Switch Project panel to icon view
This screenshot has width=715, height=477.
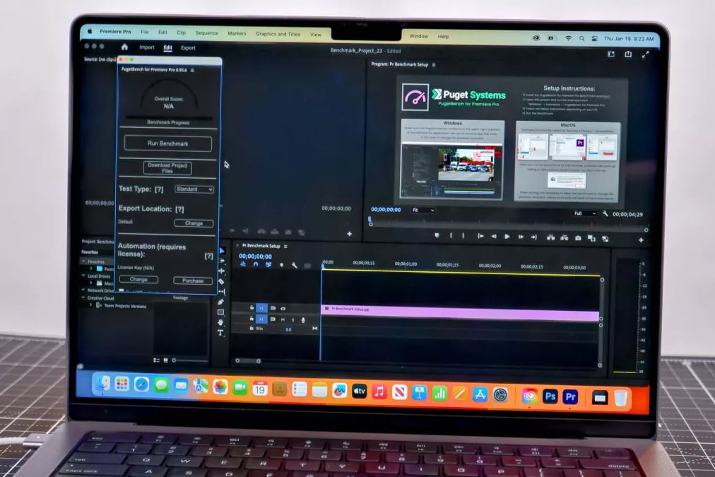[x=165, y=360]
